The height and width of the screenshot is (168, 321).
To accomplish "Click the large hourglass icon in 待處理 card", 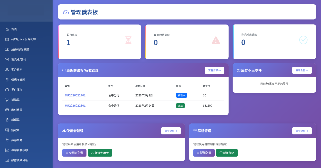I will point(128,40).
